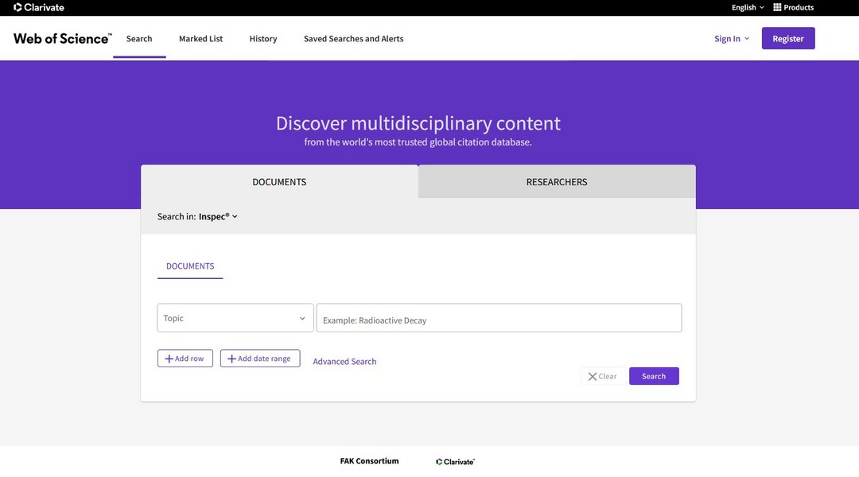Open the History page

click(x=263, y=38)
